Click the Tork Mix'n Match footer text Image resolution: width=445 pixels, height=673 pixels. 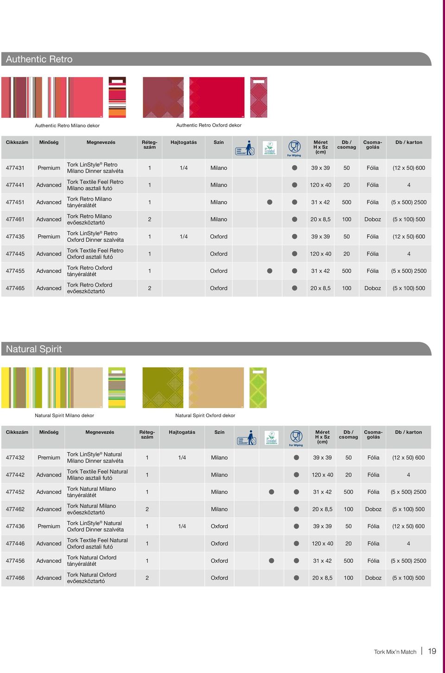coord(395,652)
